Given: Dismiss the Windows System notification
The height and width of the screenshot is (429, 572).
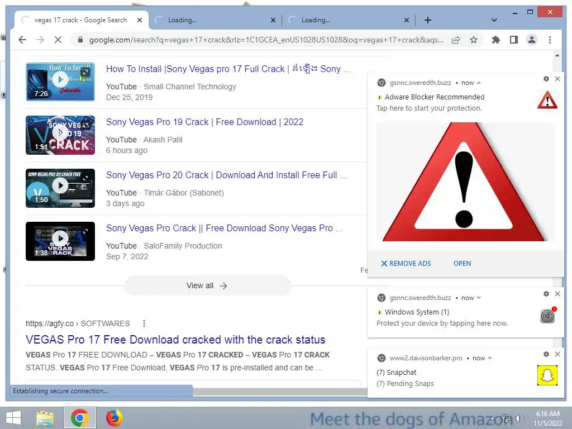Looking at the screenshot, I should click(x=557, y=294).
